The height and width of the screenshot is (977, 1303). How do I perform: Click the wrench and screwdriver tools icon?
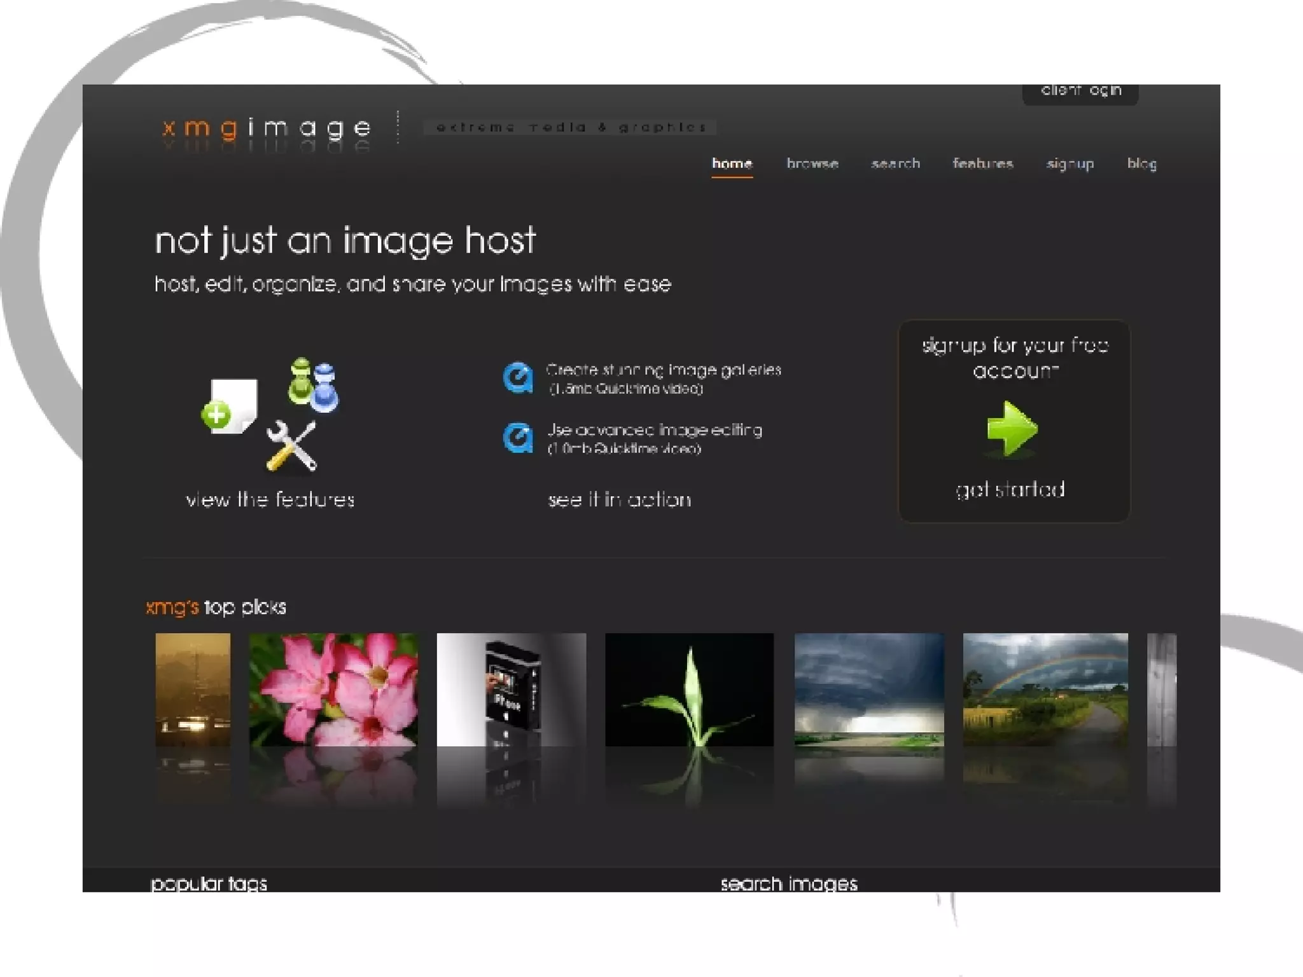click(291, 447)
